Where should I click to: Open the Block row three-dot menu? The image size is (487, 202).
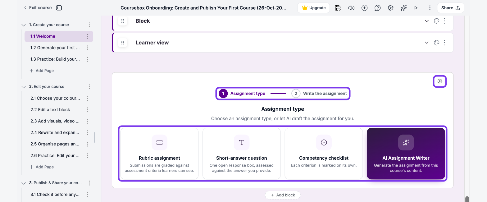(444, 21)
